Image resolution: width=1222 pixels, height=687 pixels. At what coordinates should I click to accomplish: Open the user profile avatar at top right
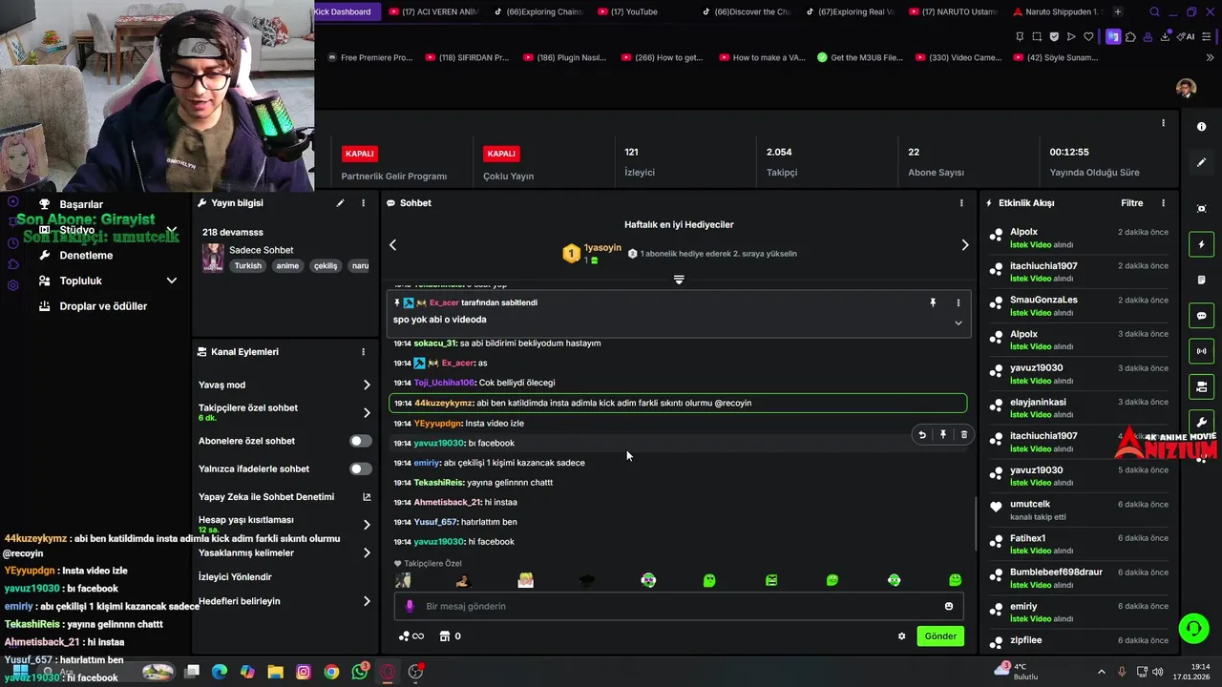(x=1186, y=89)
